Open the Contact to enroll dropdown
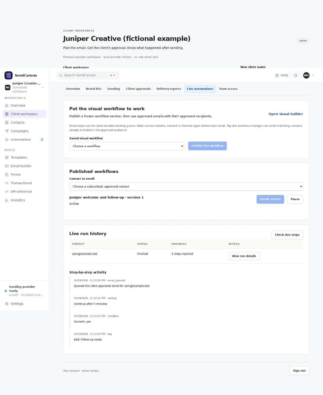This screenshot has width=323, height=395. tap(186, 187)
